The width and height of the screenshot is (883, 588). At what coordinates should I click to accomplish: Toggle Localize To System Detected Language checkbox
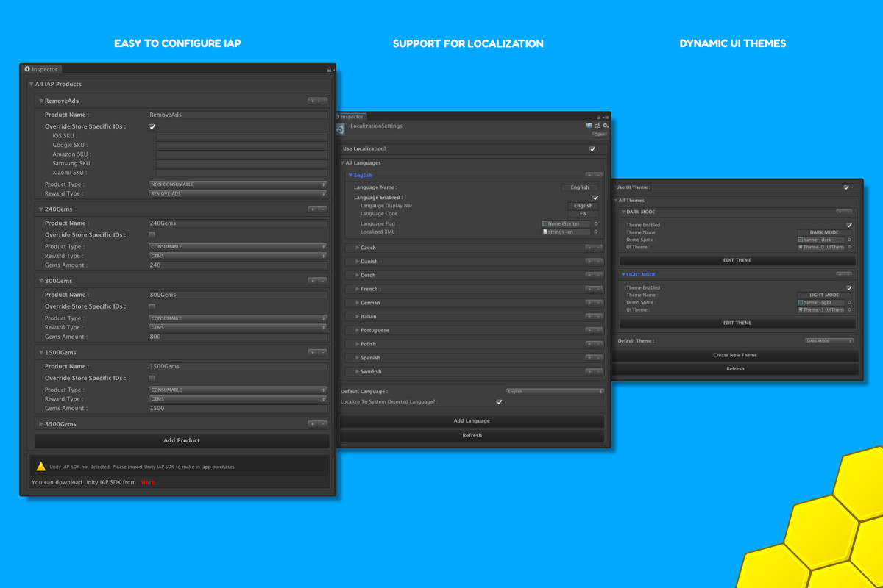tap(499, 402)
